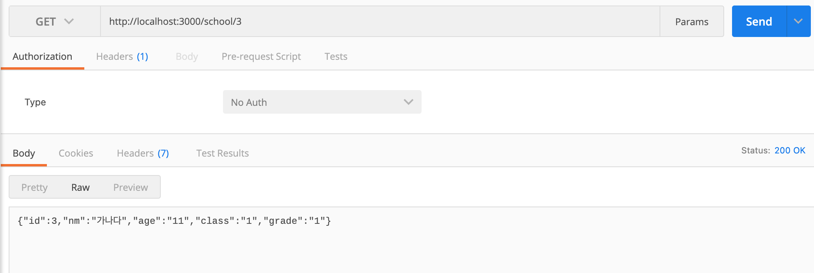The image size is (814, 273).
Task: Open the Test Results tab
Action: pyautogui.click(x=223, y=153)
